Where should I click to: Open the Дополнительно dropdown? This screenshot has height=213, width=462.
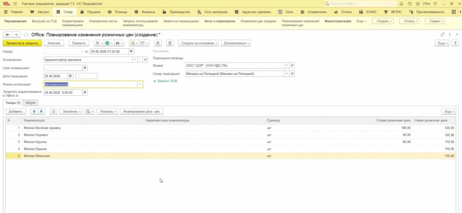click(x=236, y=43)
